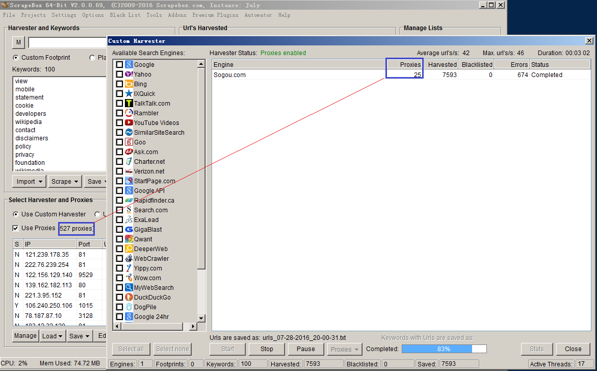Click the Qwant icon
597x371 pixels.
point(129,239)
